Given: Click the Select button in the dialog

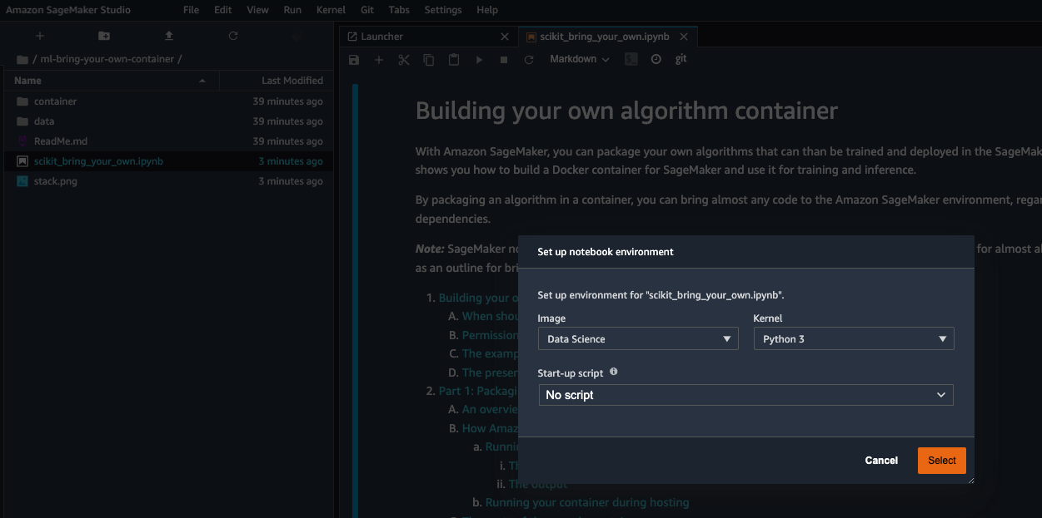Looking at the screenshot, I should (941, 460).
